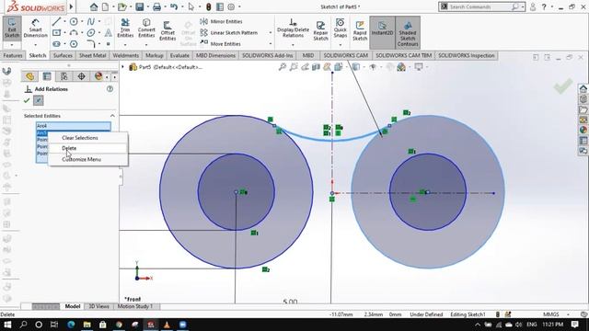Viewport: 589px width, 331px height.
Task: Toggle Instant2D mode
Action: 382,32
